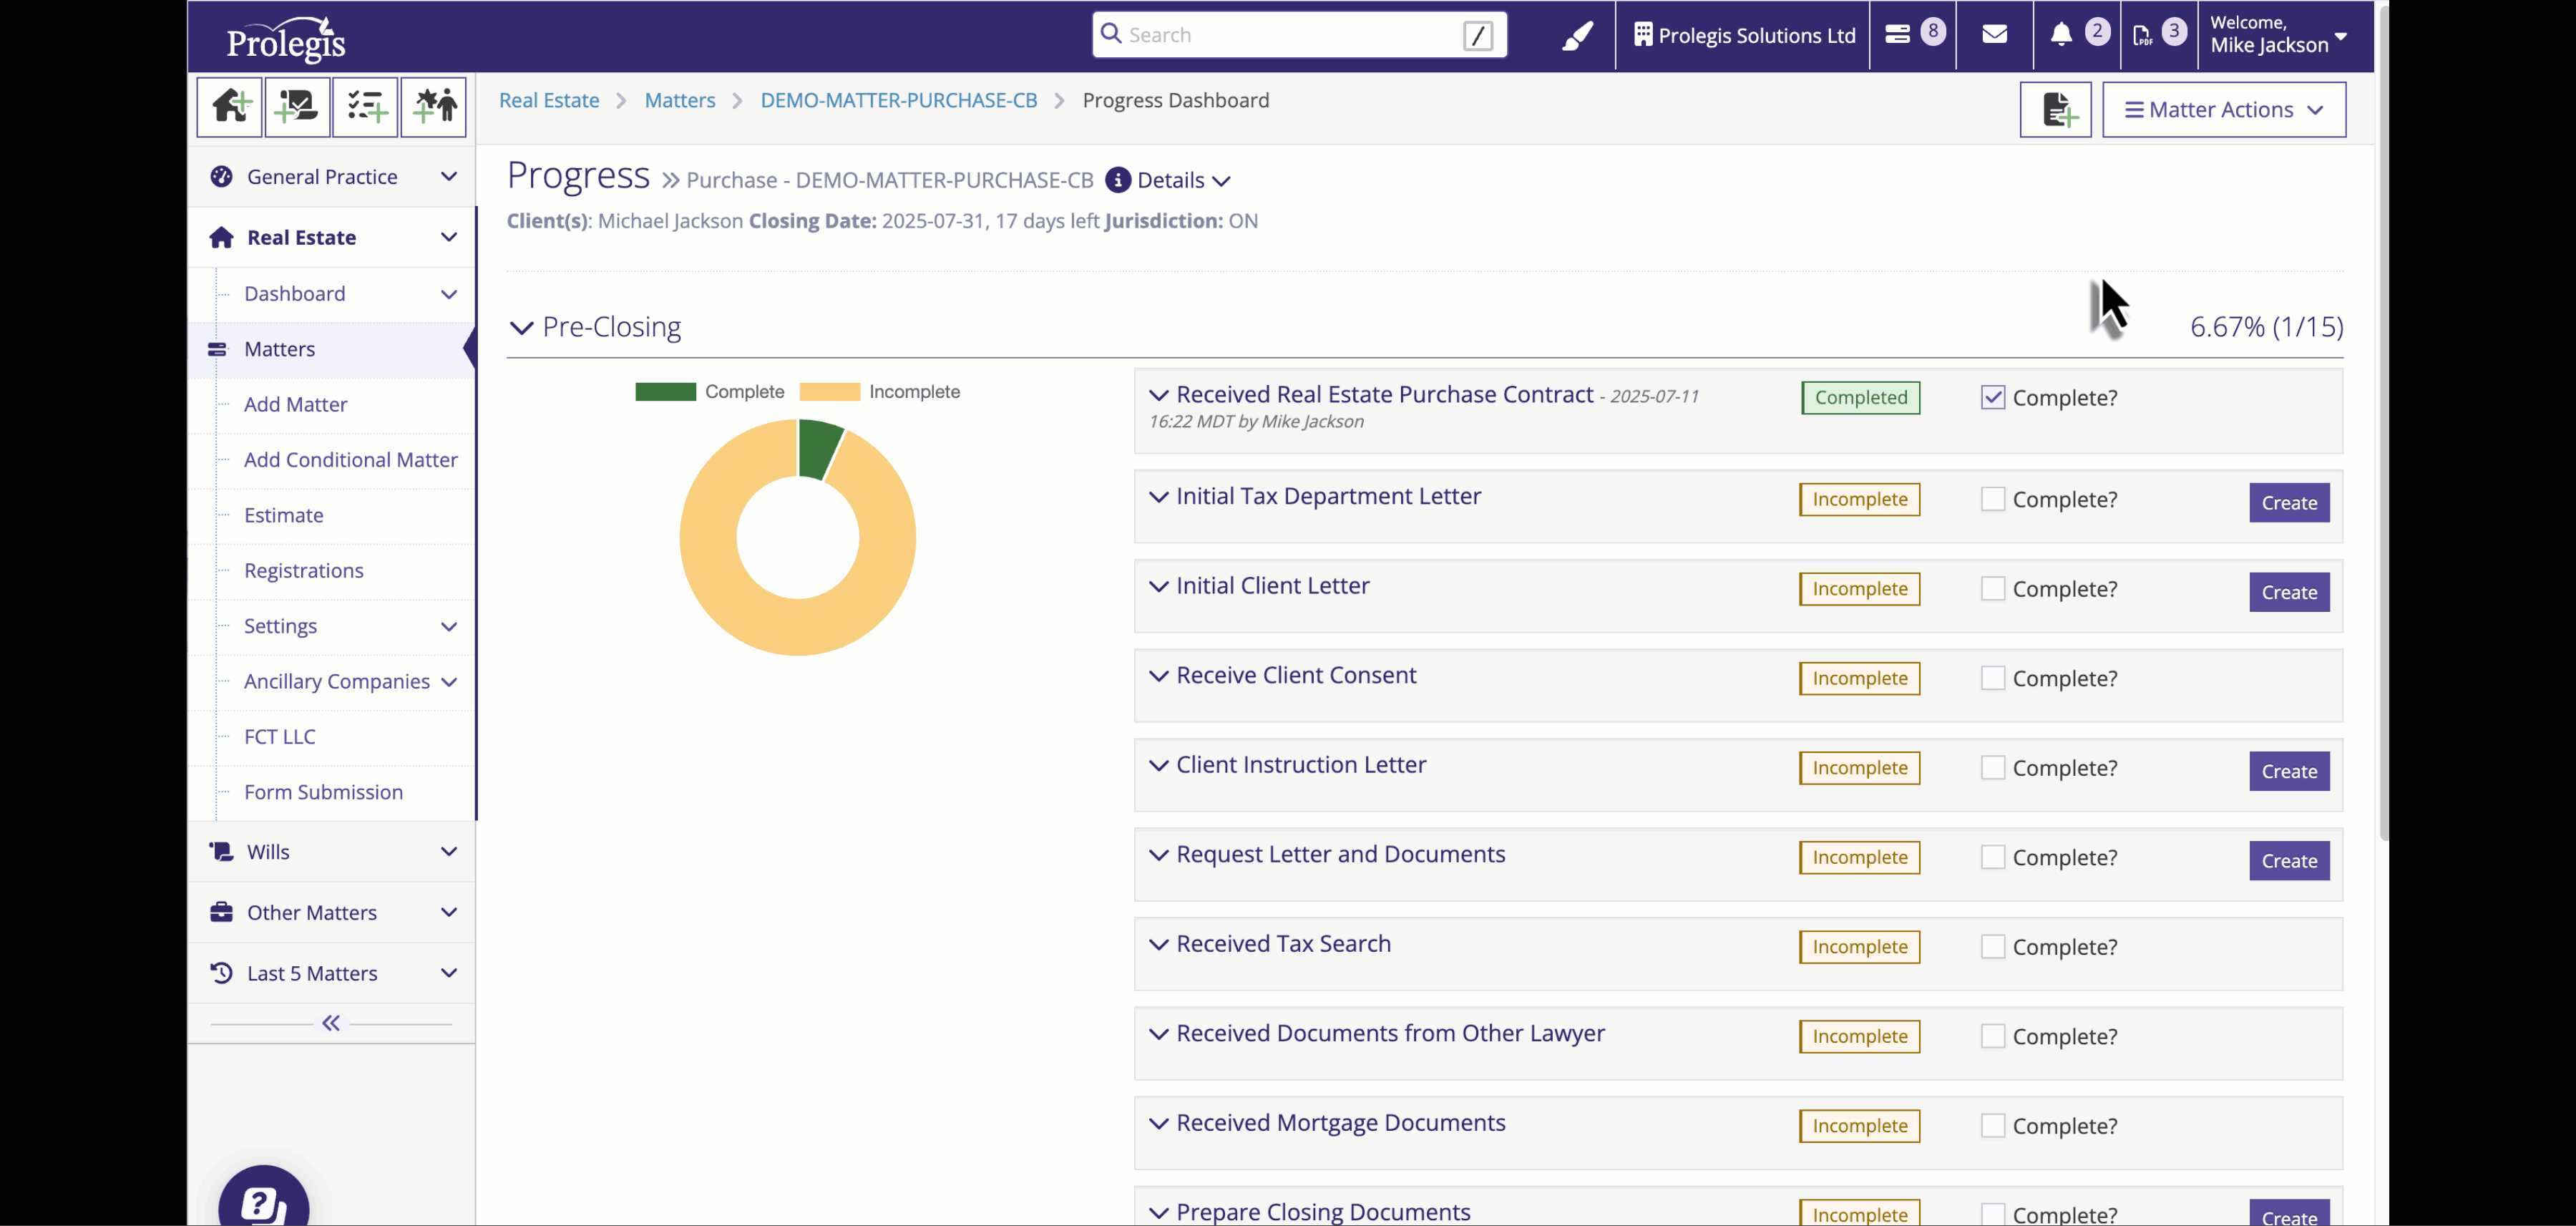The image size is (2576, 1226).
Task: Select Add Conditional Matter menu item
Action: coord(350,459)
